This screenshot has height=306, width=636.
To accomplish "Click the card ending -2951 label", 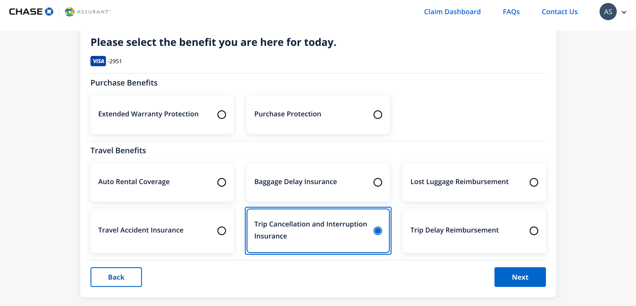I will tap(114, 61).
